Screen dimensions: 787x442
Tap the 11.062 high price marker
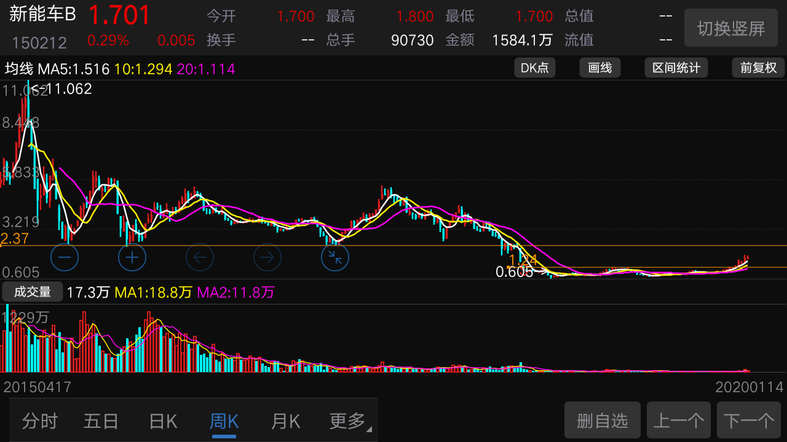click(x=69, y=89)
